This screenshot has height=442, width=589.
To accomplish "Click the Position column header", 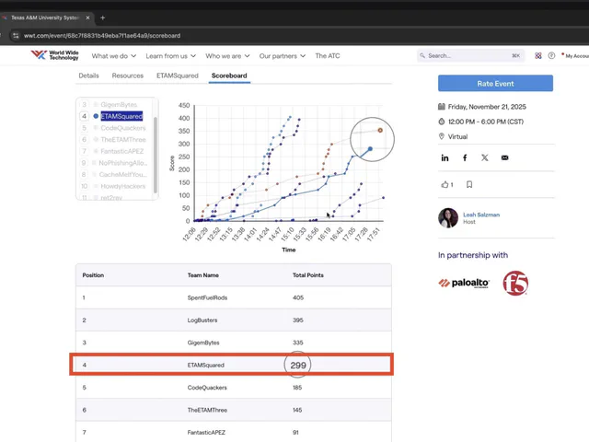I will [x=93, y=275].
